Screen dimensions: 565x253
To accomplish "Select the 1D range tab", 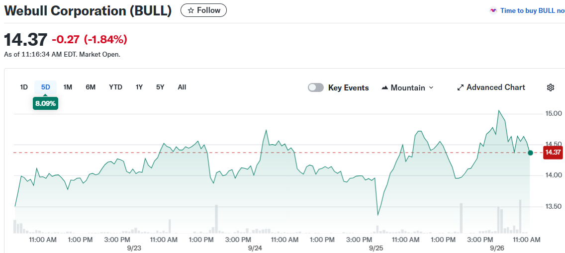I will pos(24,87).
